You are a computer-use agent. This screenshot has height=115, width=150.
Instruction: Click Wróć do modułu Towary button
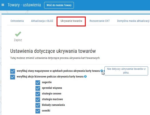(59, 5)
